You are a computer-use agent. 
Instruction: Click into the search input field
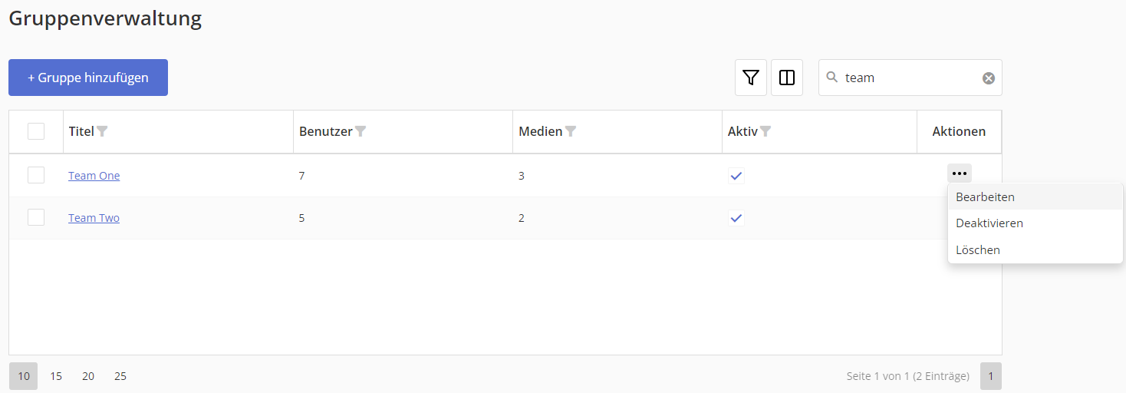[x=909, y=78]
